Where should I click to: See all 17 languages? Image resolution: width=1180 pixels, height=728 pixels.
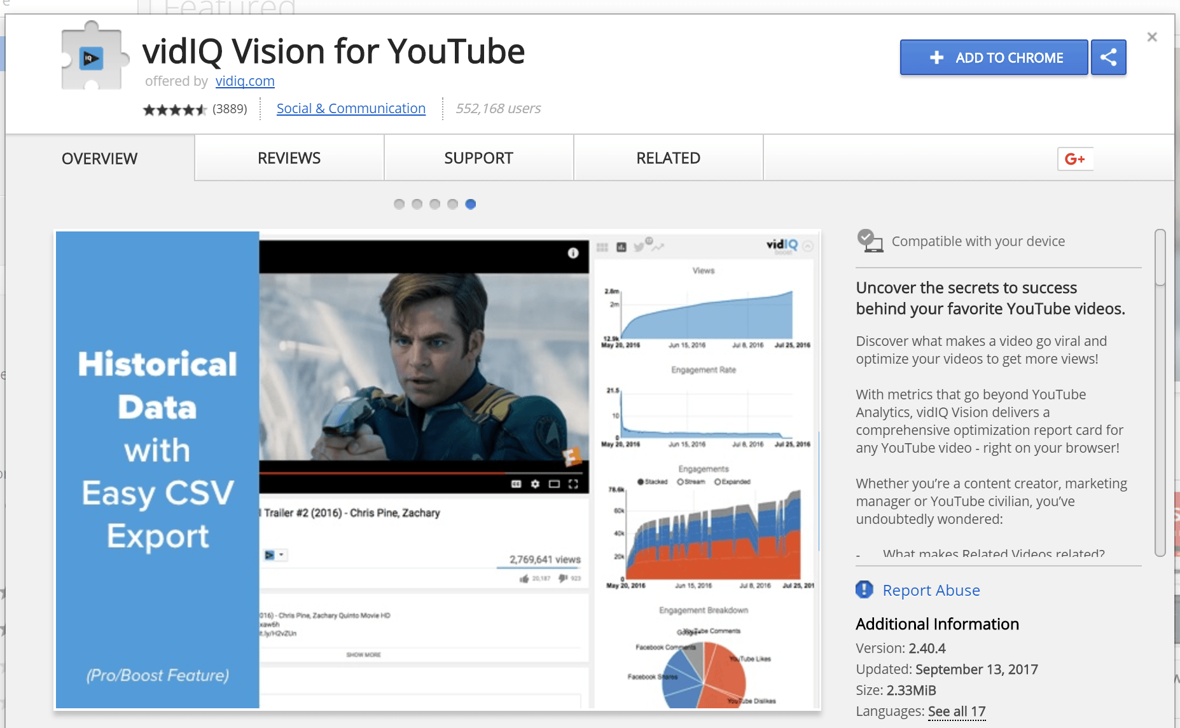click(957, 711)
